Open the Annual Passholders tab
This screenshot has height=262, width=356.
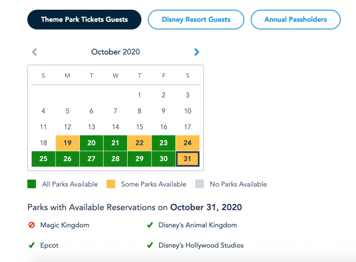[x=295, y=19]
